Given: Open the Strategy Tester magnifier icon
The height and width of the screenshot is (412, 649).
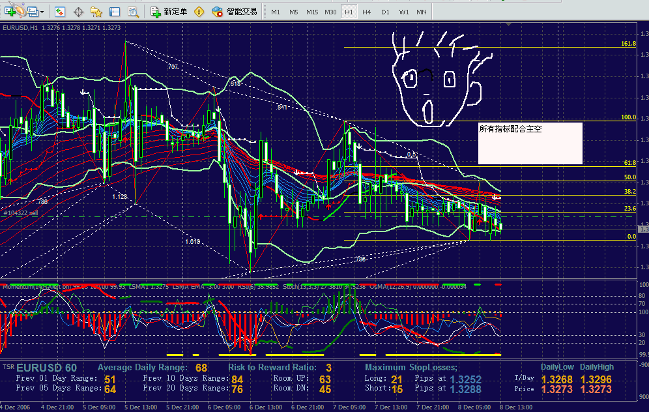Looking at the screenshot, I should [x=133, y=12].
